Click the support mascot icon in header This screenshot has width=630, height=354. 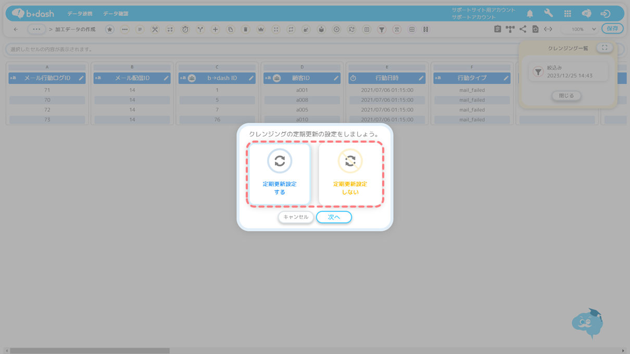(586, 14)
